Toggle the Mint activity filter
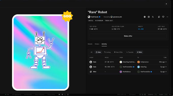 [139, 52]
